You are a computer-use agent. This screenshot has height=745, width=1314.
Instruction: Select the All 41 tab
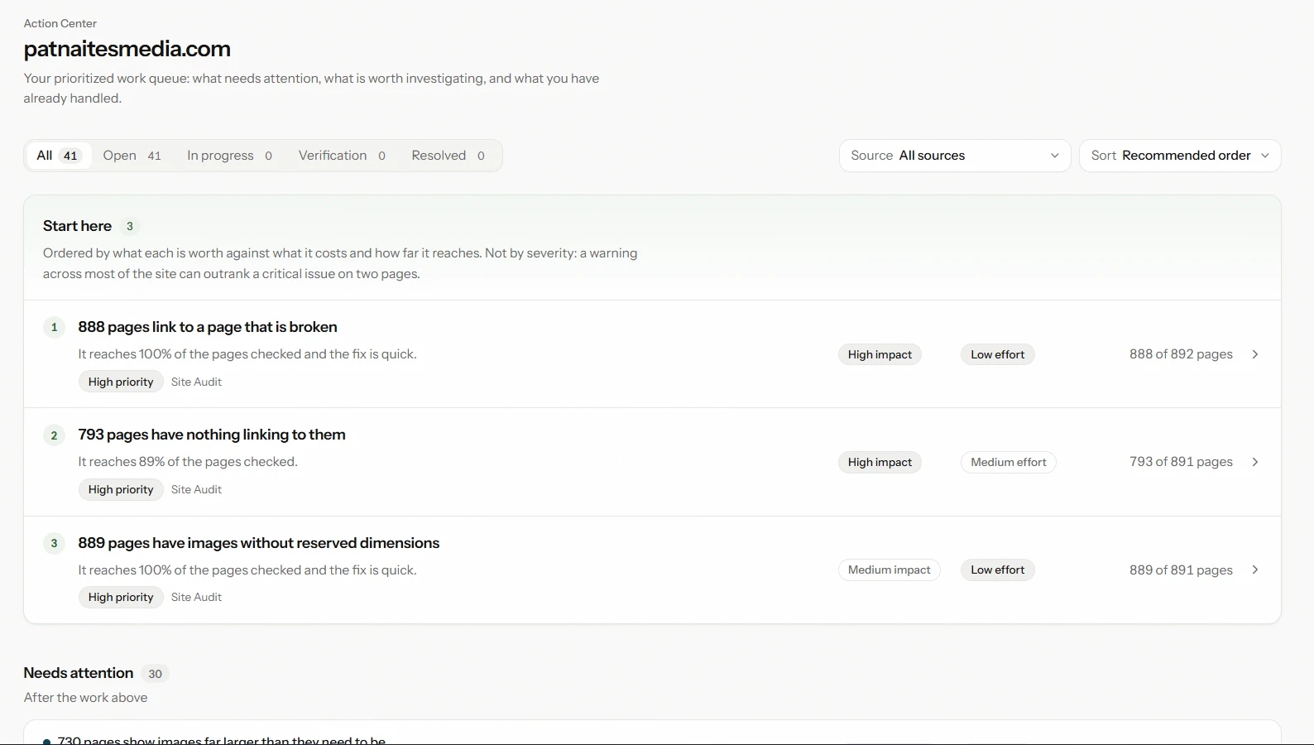58,156
